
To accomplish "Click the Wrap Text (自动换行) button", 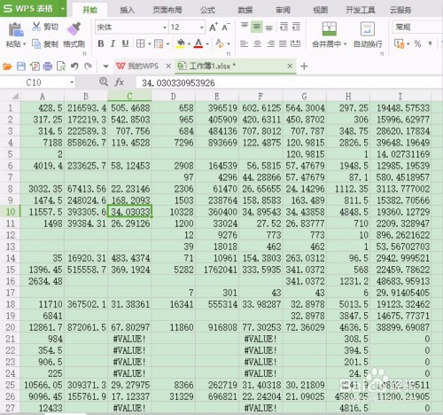I will (x=368, y=35).
